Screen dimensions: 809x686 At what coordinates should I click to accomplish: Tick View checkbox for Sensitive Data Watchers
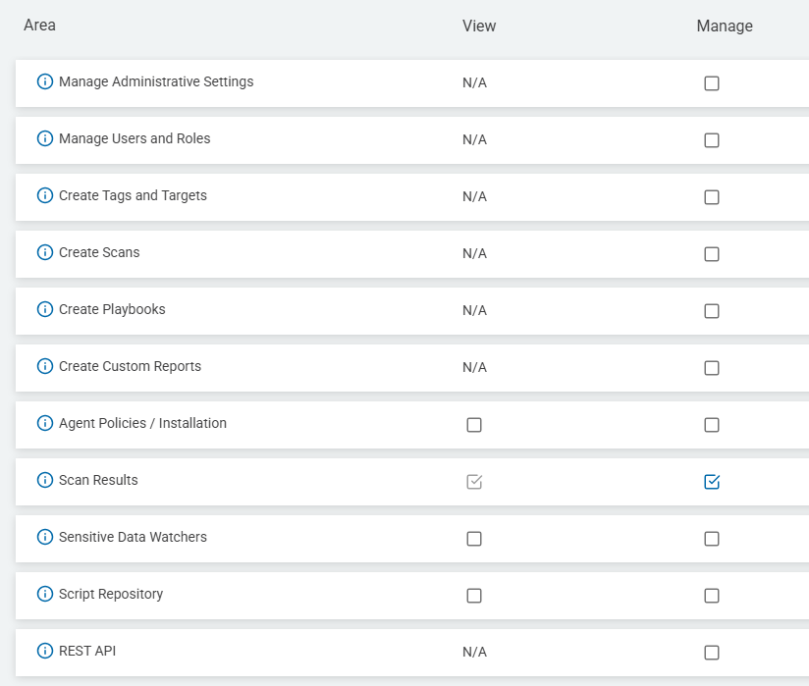coord(474,539)
